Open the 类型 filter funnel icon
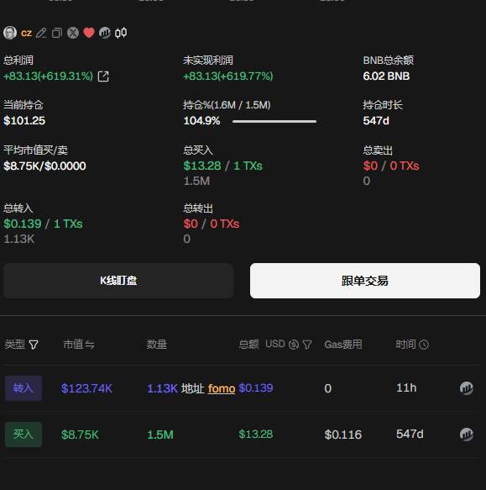 [34, 345]
